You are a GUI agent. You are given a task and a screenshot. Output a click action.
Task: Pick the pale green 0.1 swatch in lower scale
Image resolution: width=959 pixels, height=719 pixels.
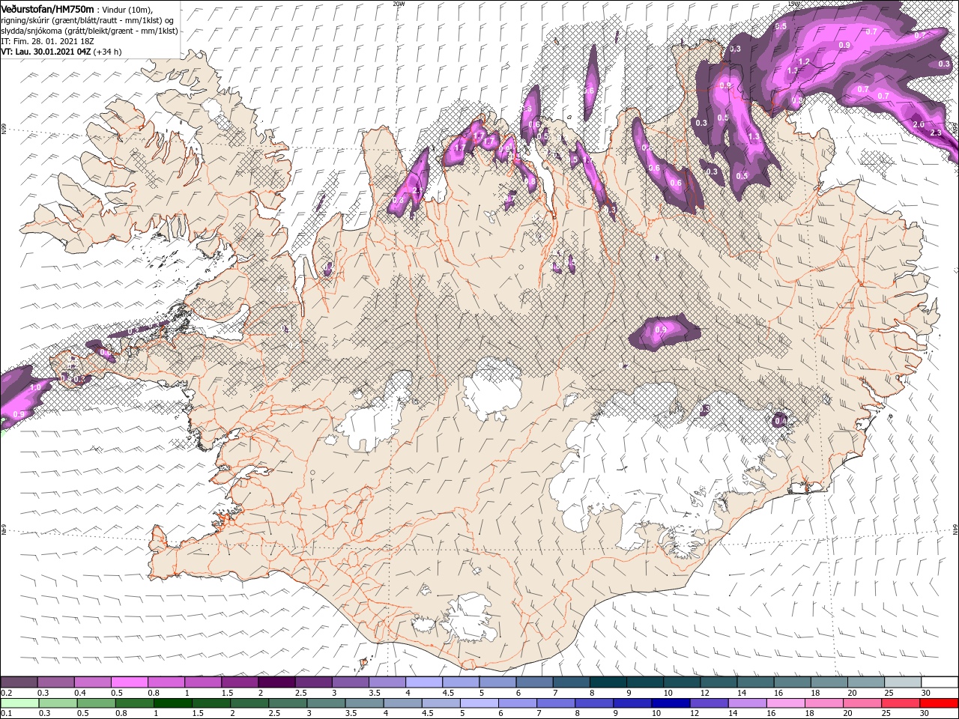coord(19,703)
